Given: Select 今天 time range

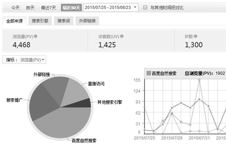Looking at the screenshot, I should coord(14,7).
